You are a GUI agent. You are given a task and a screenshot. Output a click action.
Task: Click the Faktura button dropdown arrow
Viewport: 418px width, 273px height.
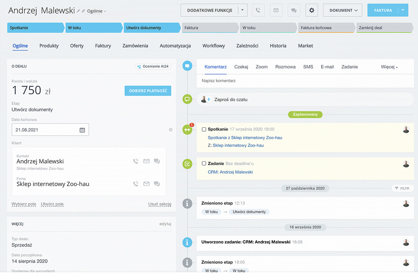403,10
